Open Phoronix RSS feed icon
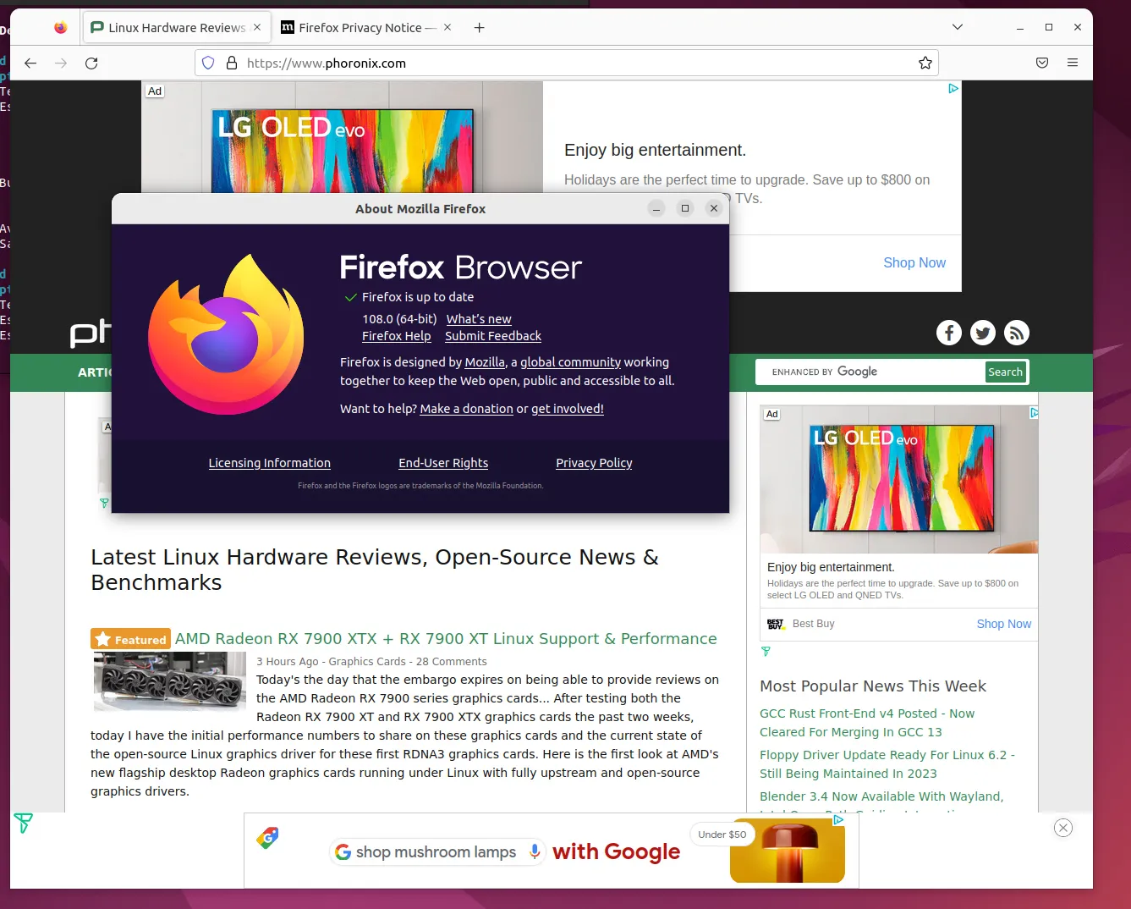Viewport: 1131px width, 909px height. [x=1016, y=333]
